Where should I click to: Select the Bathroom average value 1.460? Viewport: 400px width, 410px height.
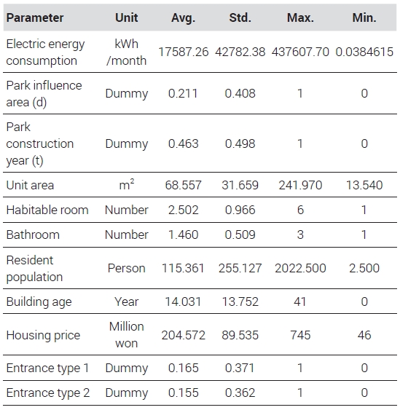point(183,234)
